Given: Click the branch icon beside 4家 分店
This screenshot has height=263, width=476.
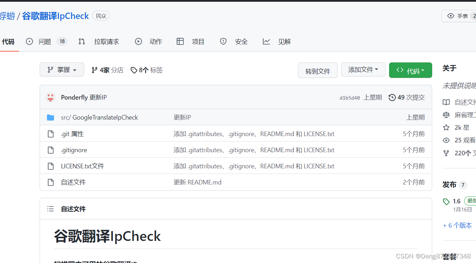Looking at the screenshot, I should (x=94, y=70).
